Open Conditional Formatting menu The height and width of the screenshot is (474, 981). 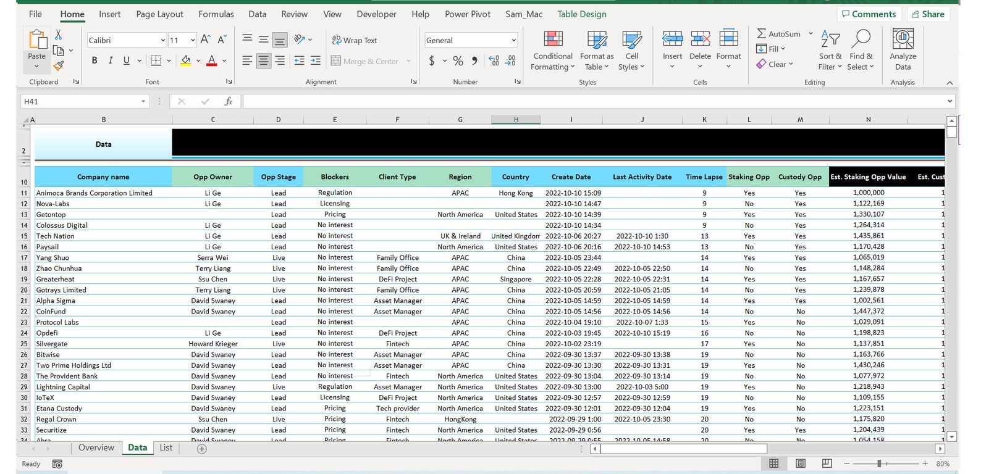coord(553,51)
